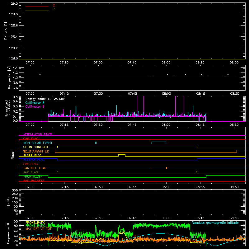Click 07:45 under the Roll period panel
249x249 pixels.
click(132, 94)
